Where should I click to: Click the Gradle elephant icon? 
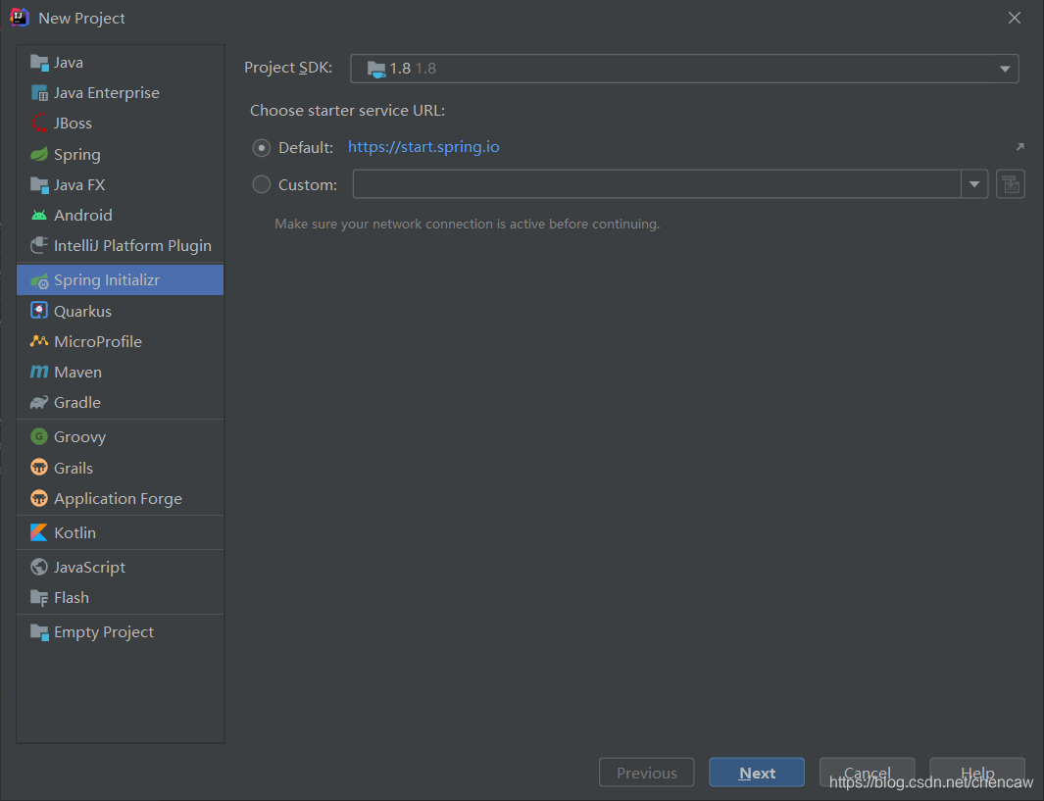coord(39,402)
